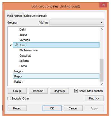Click the Ungroup button
Viewport: 111px width, 117px height.
(59, 91)
